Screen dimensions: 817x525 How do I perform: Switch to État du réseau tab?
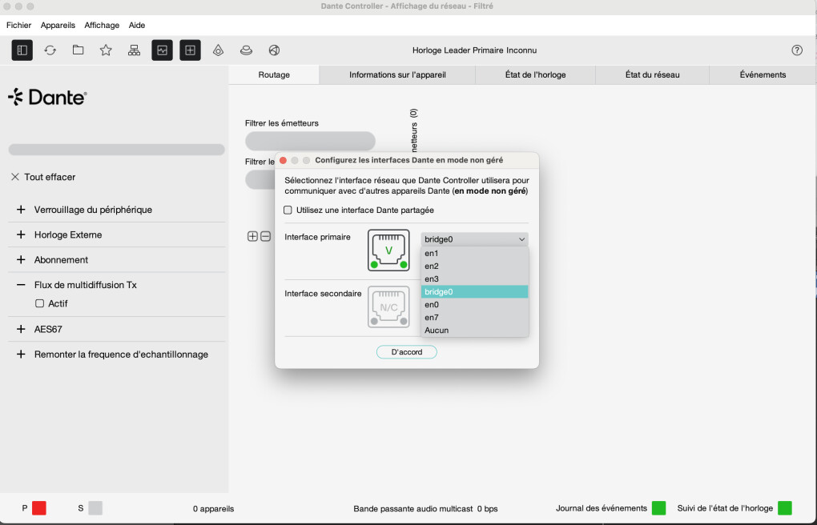(652, 74)
